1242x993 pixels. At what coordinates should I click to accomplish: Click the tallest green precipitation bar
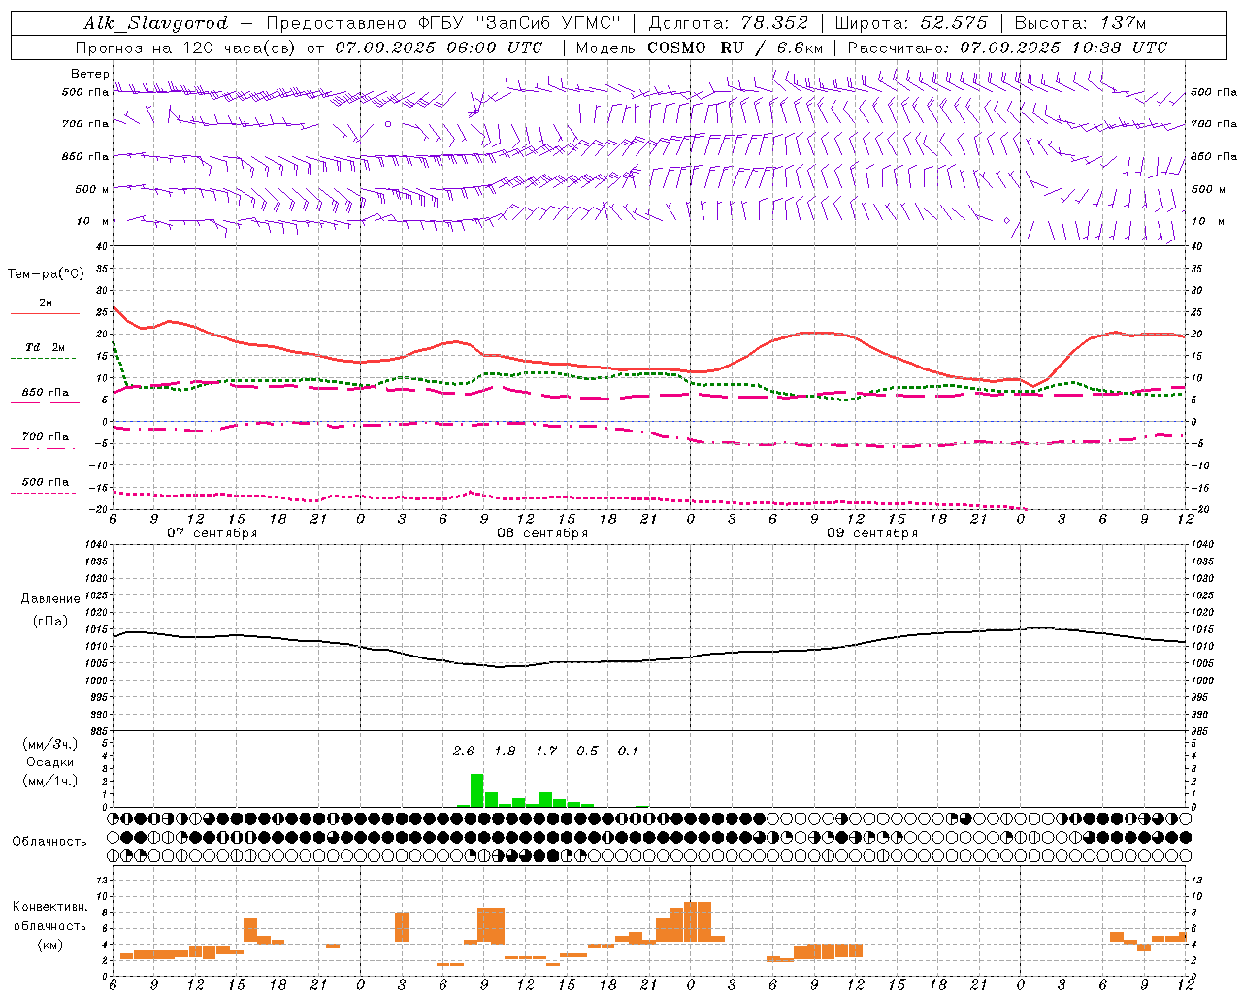click(x=476, y=790)
